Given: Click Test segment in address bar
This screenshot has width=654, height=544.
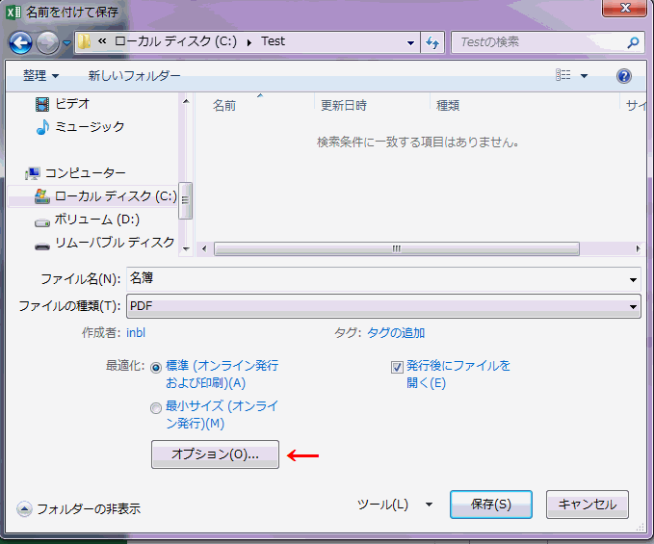Looking at the screenshot, I should [274, 41].
